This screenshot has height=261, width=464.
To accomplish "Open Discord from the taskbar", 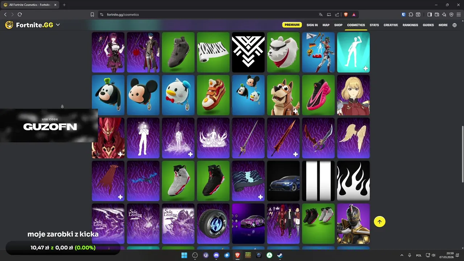I will point(216,255).
